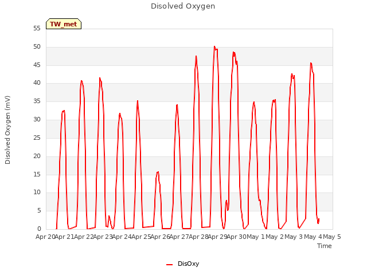This screenshot has height=275, width=367.
Task: Click the y-axis label 'Disolved Oxygen (mV)'
Action: pyautogui.click(x=7, y=130)
